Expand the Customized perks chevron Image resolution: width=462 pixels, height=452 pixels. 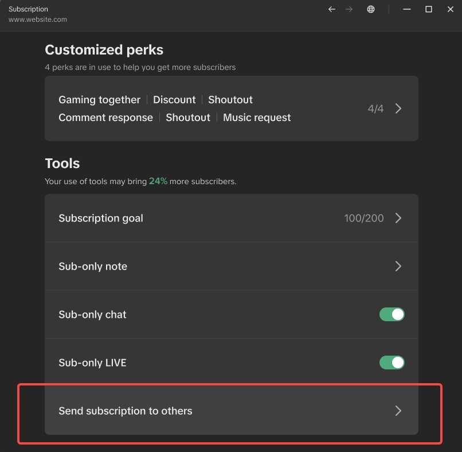tap(398, 108)
